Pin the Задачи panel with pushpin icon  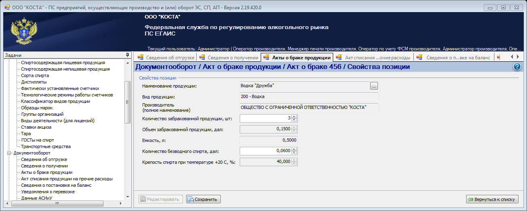coord(128,55)
